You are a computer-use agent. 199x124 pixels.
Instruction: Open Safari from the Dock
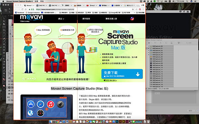point(64,122)
